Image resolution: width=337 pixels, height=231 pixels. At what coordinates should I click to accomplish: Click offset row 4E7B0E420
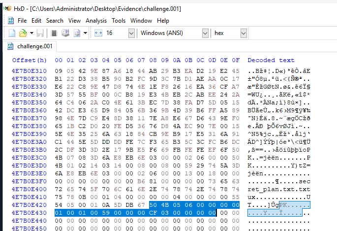pos(29,205)
